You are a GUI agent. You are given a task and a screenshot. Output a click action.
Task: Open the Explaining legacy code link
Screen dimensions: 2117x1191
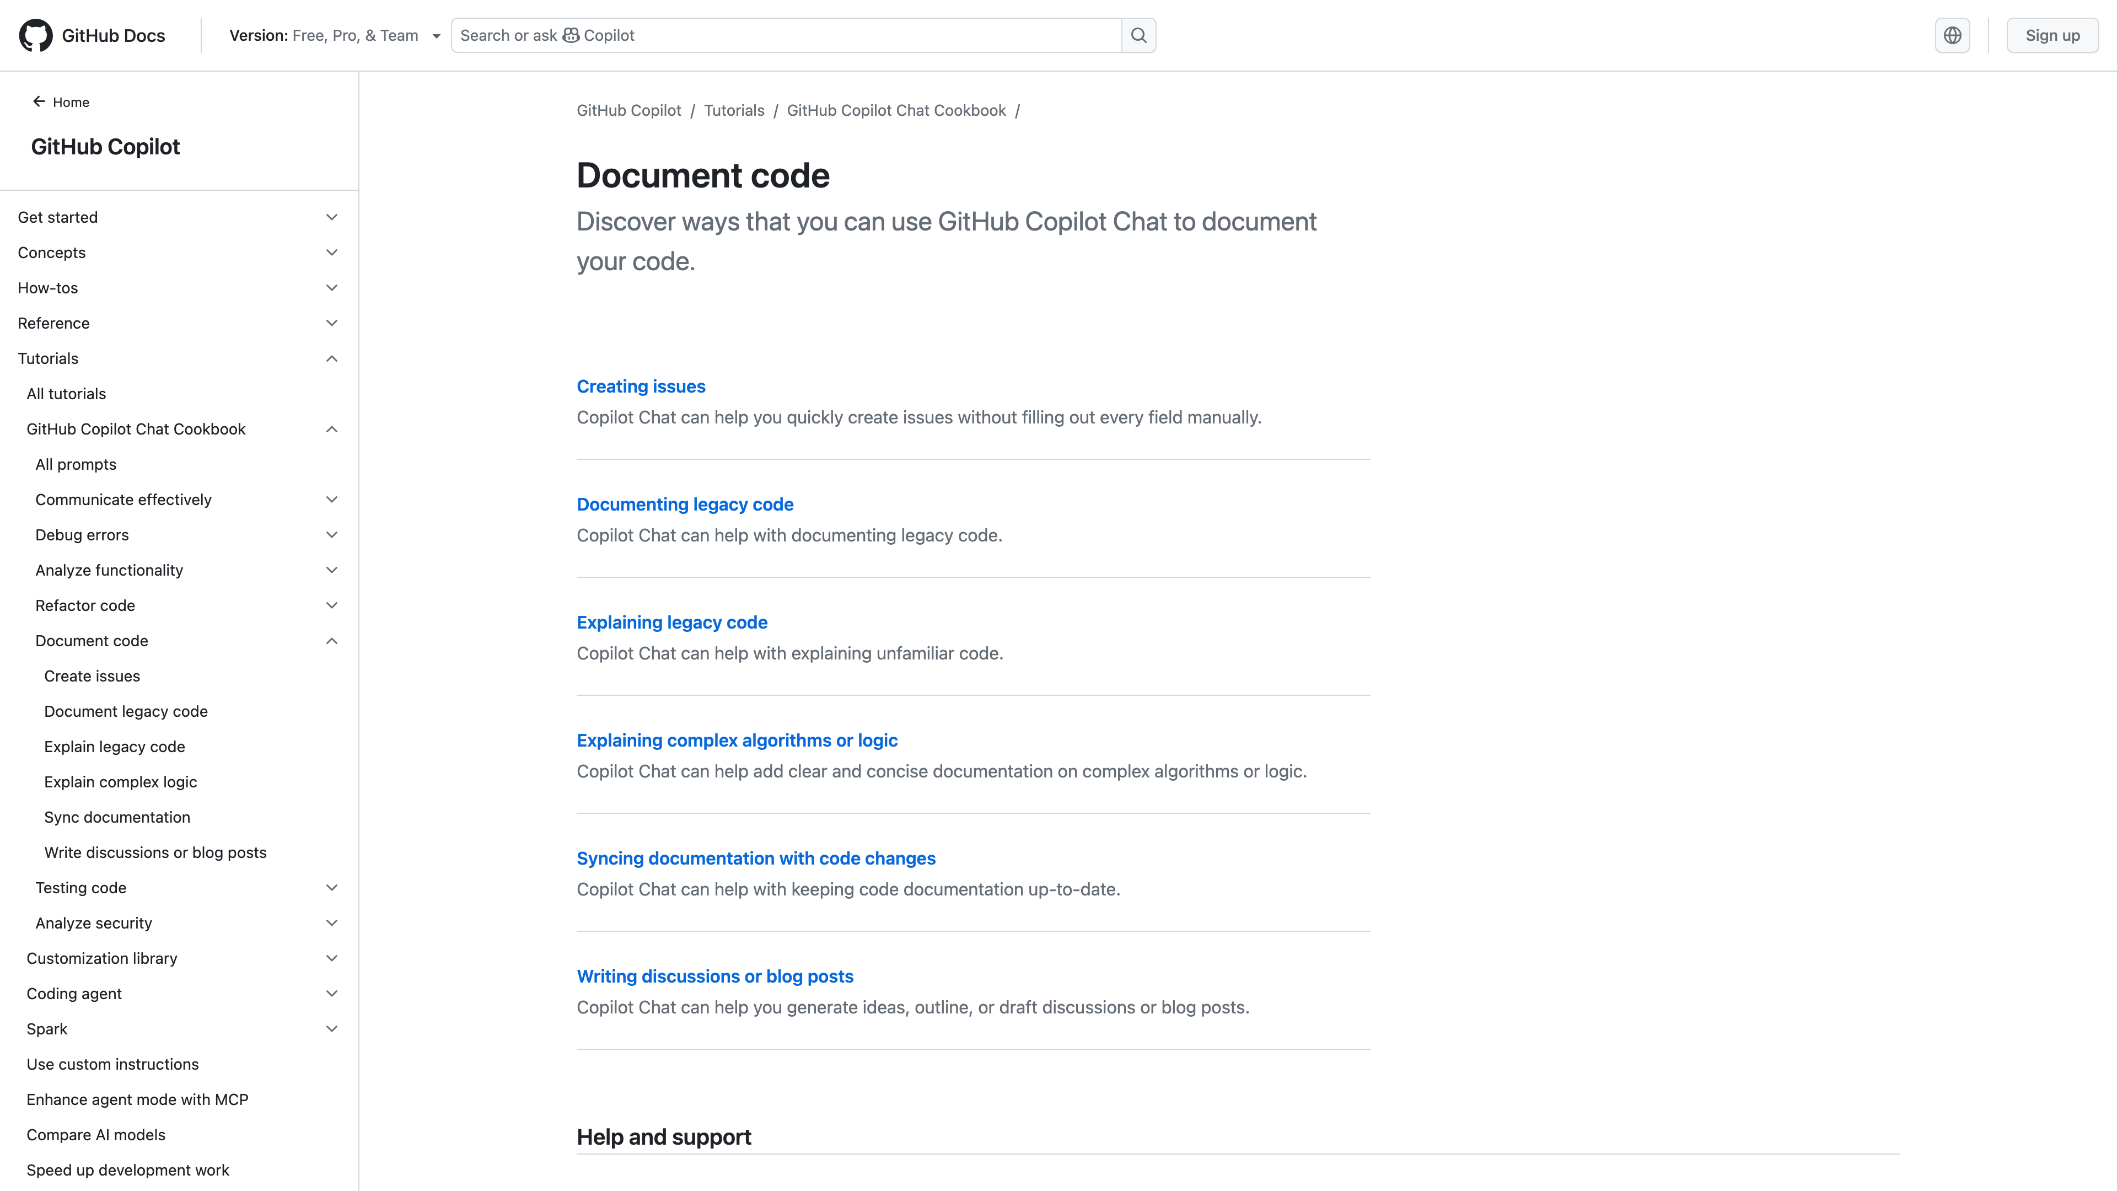point(671,622)
